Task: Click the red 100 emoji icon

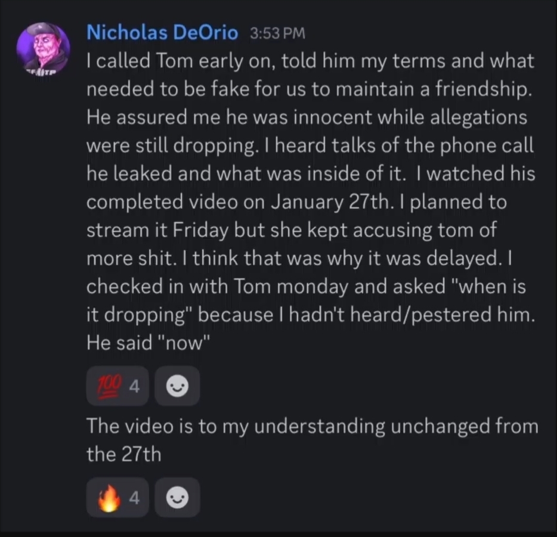Action: click(x=110, y=386)
